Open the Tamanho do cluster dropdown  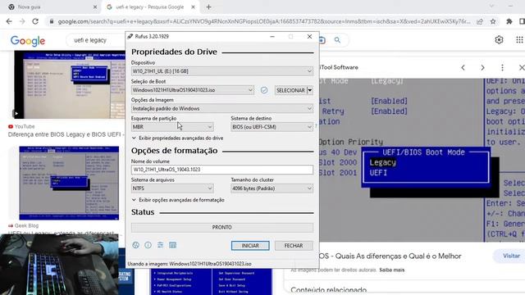[272, 188]
